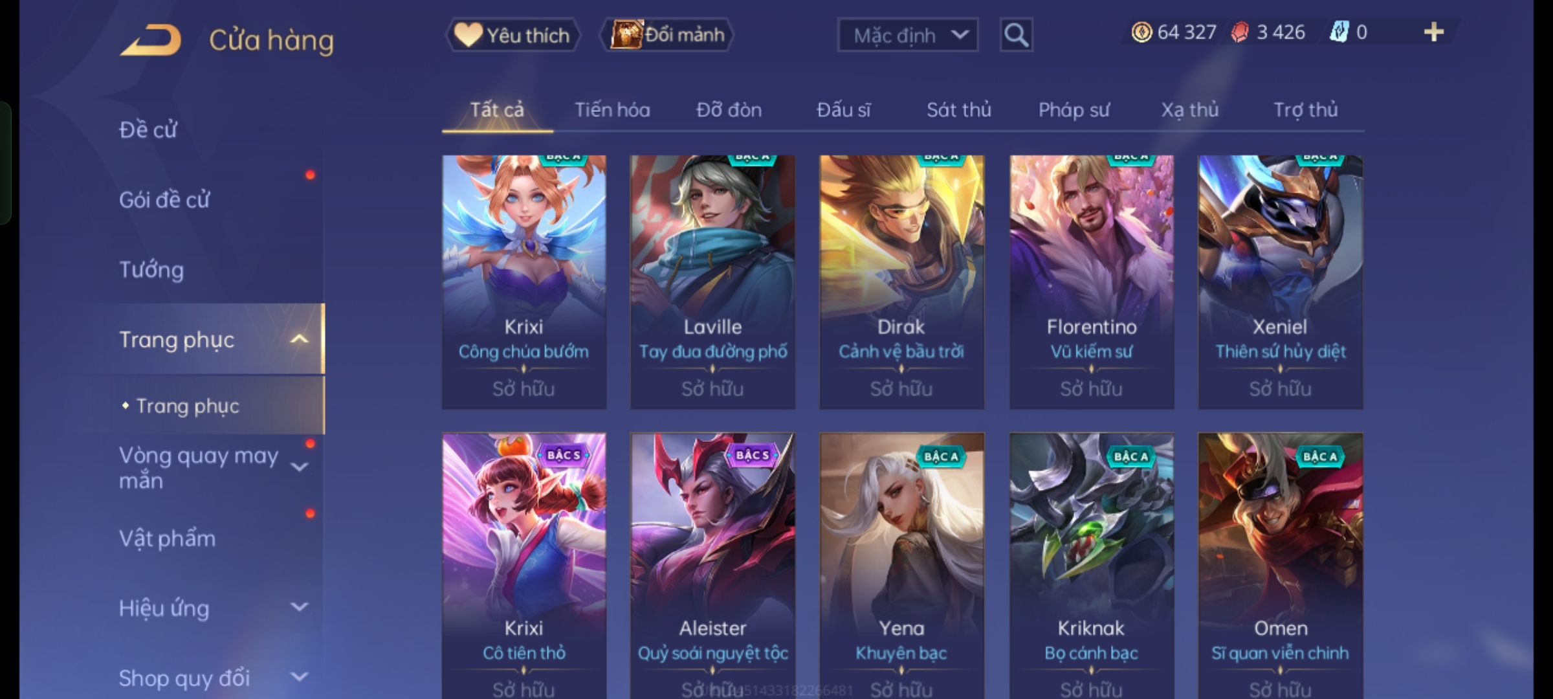Expand Vòng quay may mắn section
This screenshot has width=1553, height=699.
click(299, 467)
